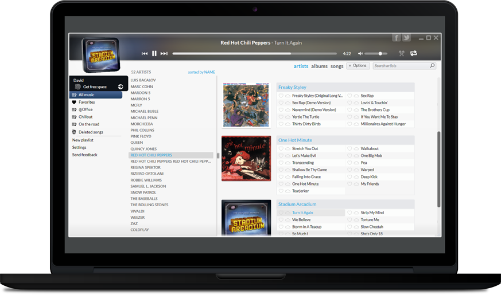Share on Facebook
The image size is (501, 295).
coord(397,38)
